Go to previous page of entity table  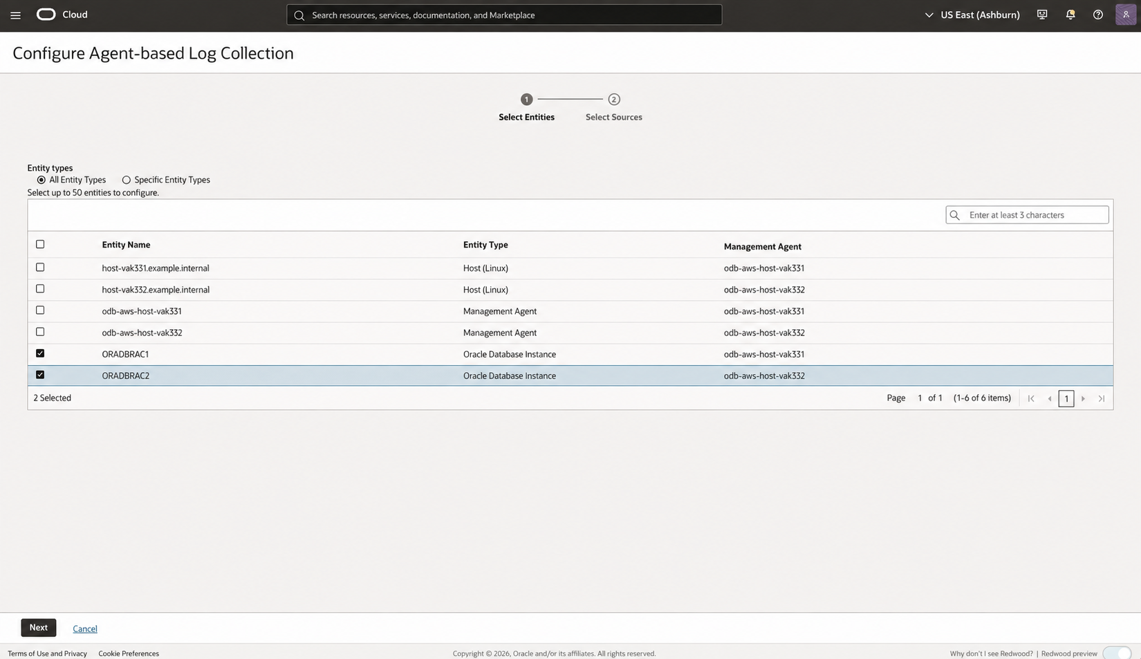point(1050,398)
